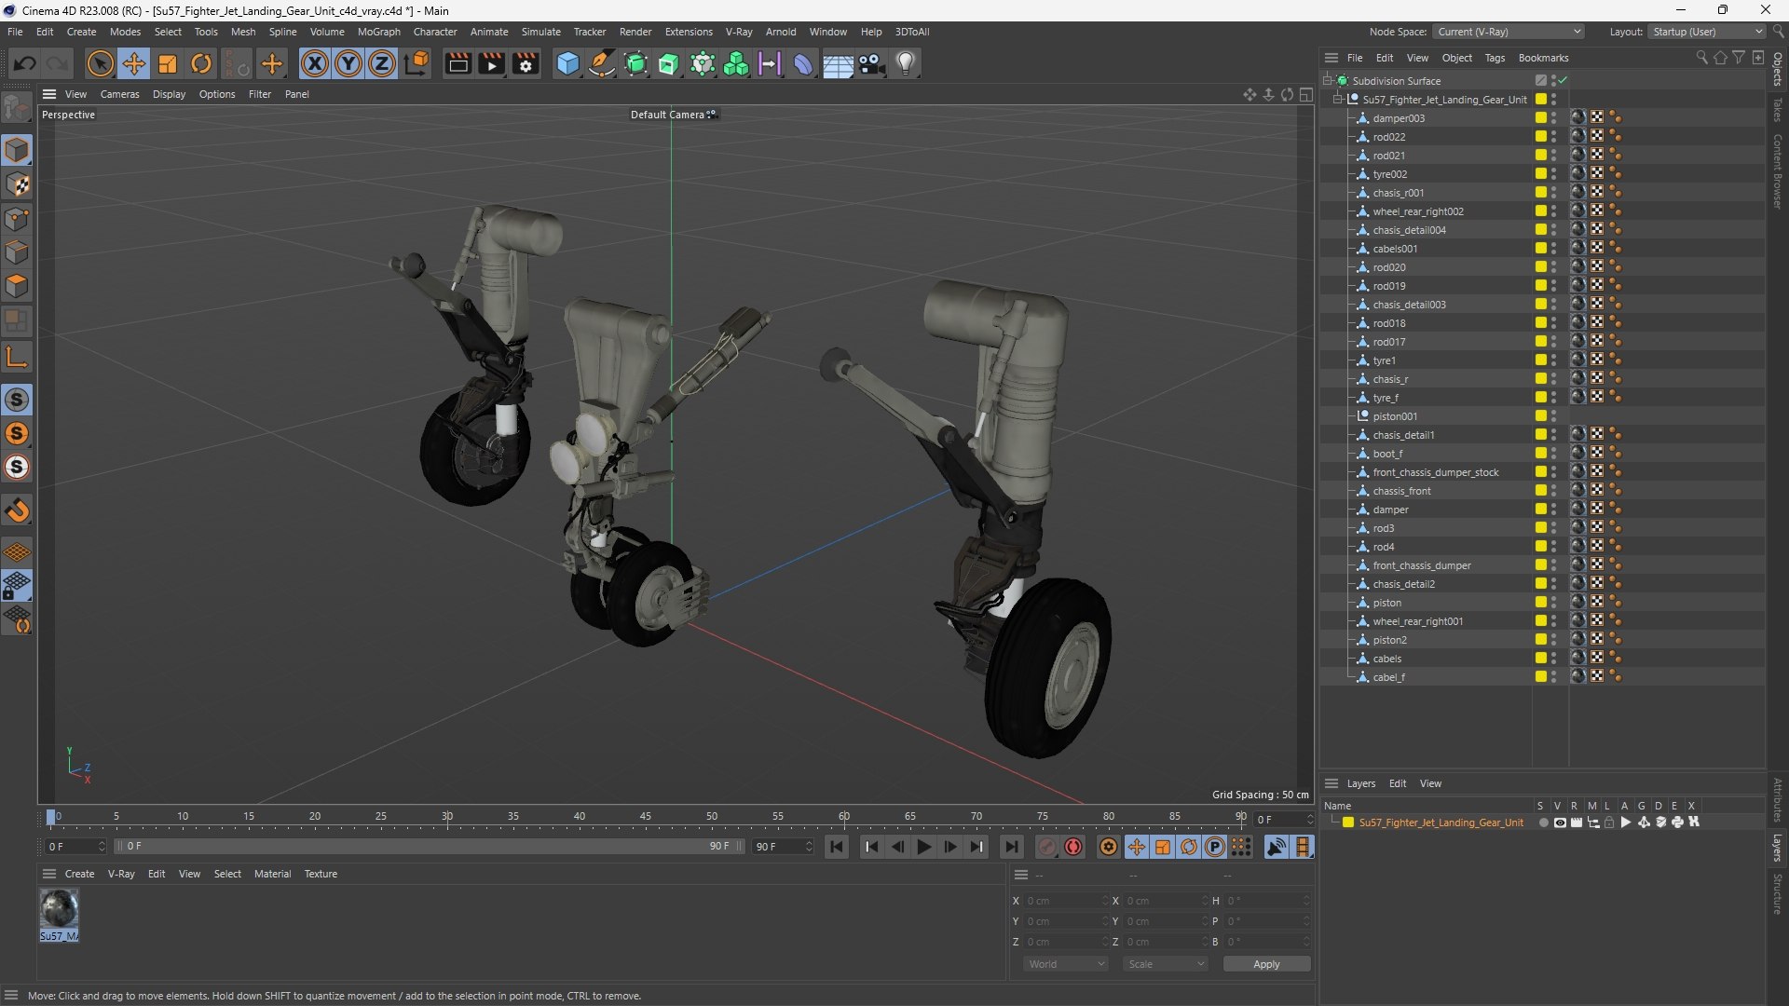The height and width of the screenshot is (1006, 1789).
Task: Open viewport Cameras menu
Action: tap(119, 94)
